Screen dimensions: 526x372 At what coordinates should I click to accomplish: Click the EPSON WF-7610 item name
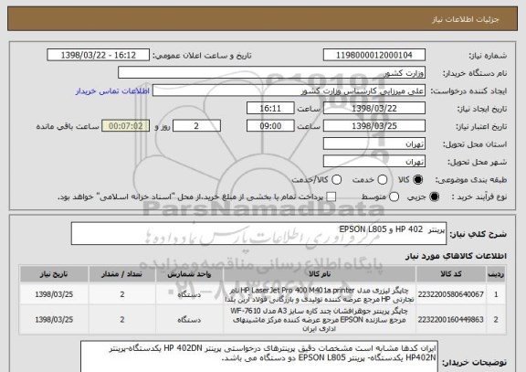pyautogui.click(x=320, y=320)
